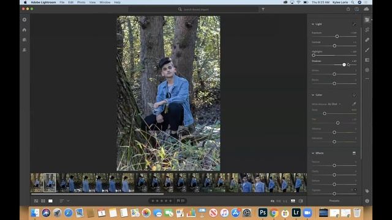
Task: Open Spotlight search in menu bar
Action: click(x=353, y=2)
